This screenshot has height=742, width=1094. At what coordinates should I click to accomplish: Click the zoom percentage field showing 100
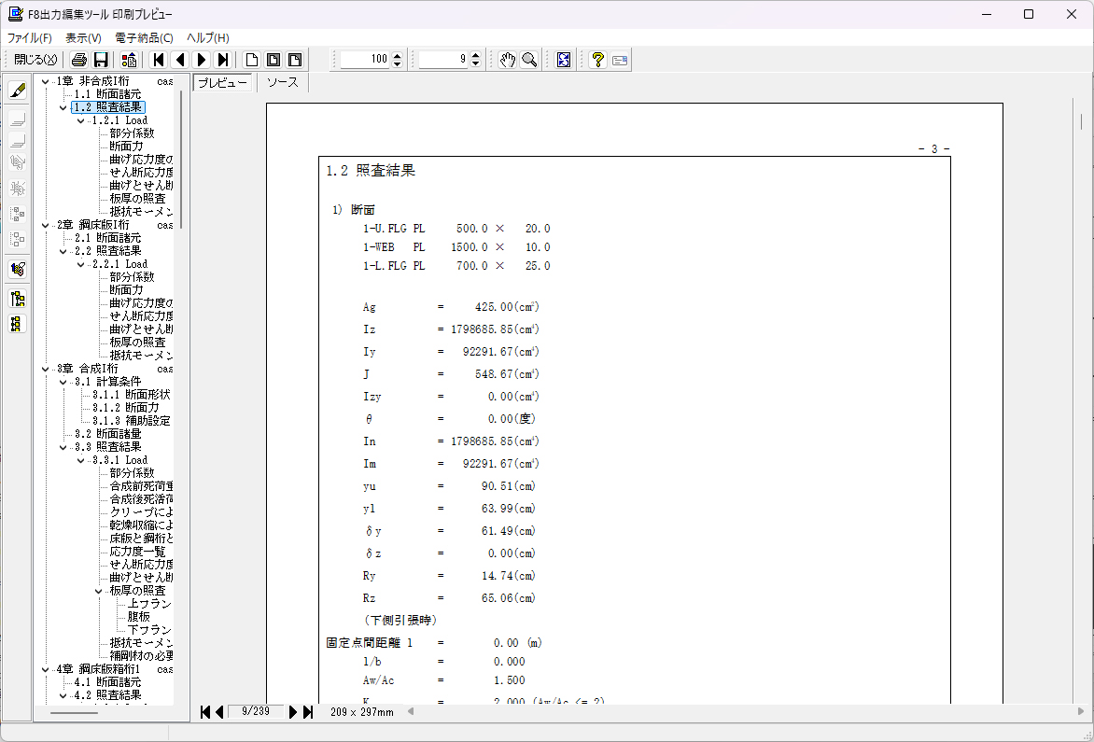366,60
